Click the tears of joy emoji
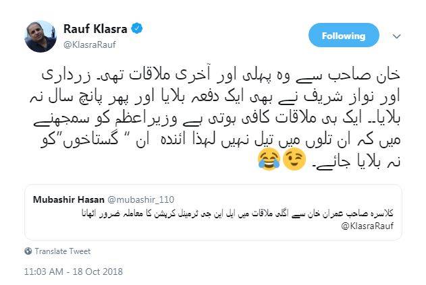426x285 pixels. click(x=269, y=159)
